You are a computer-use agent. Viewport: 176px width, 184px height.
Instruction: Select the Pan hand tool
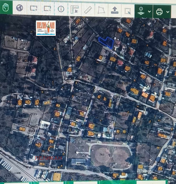click(x=6, y=8)
